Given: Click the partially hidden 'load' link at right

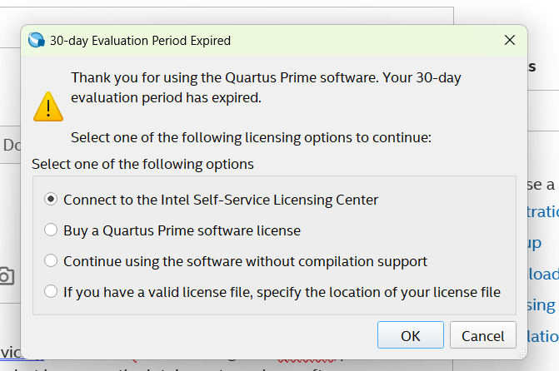Looking at the screenshot, I should 543,274.
